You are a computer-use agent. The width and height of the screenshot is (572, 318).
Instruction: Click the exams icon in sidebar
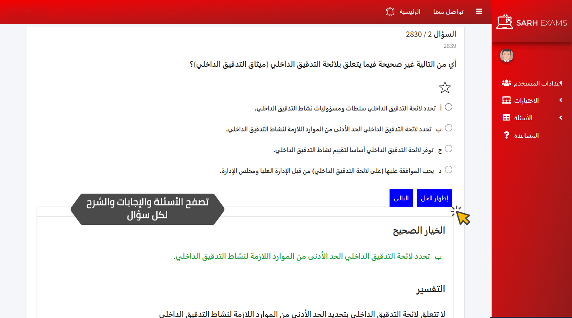pos(506,100)
